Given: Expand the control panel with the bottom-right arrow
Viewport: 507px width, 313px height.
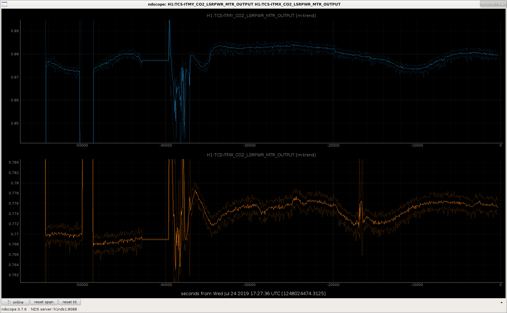Looking at the screenshot, I should coord(501,302).
